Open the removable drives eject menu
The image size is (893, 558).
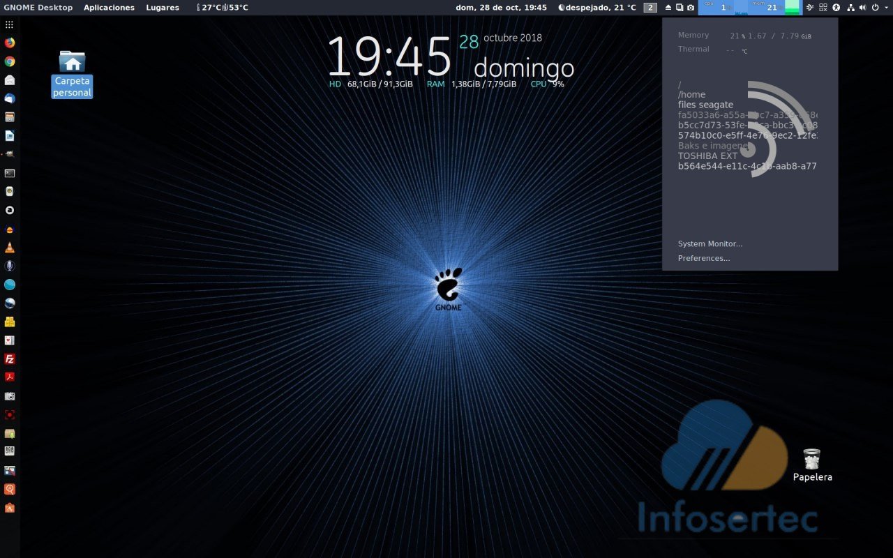(x=668, y=8)
